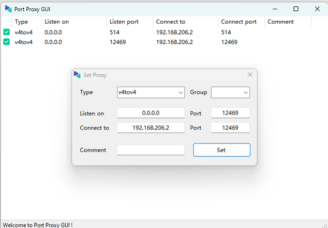This screenshot has height=228, width=328.
Task: Click the Set Proxy dialog logo icon
Action: coord(77,75)
